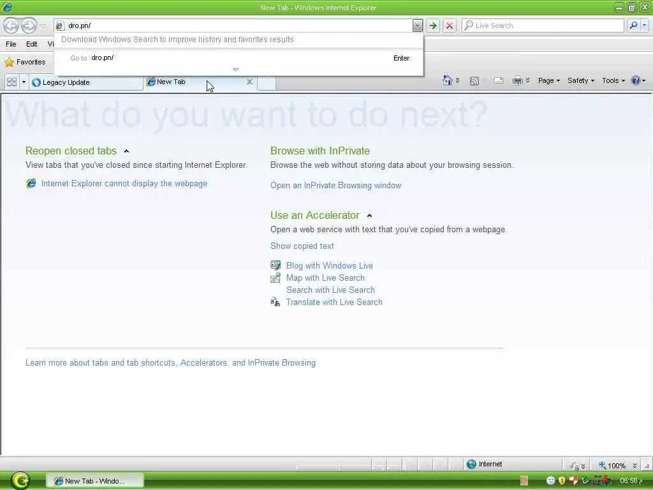Click the Blog with Windows Live icon
This screenshot has height=490, width=653.
tap(275, 265)
